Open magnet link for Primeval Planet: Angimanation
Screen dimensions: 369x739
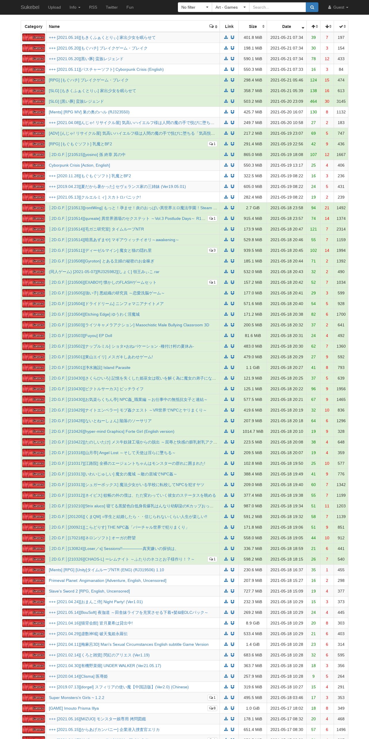[x=232, y=580]
